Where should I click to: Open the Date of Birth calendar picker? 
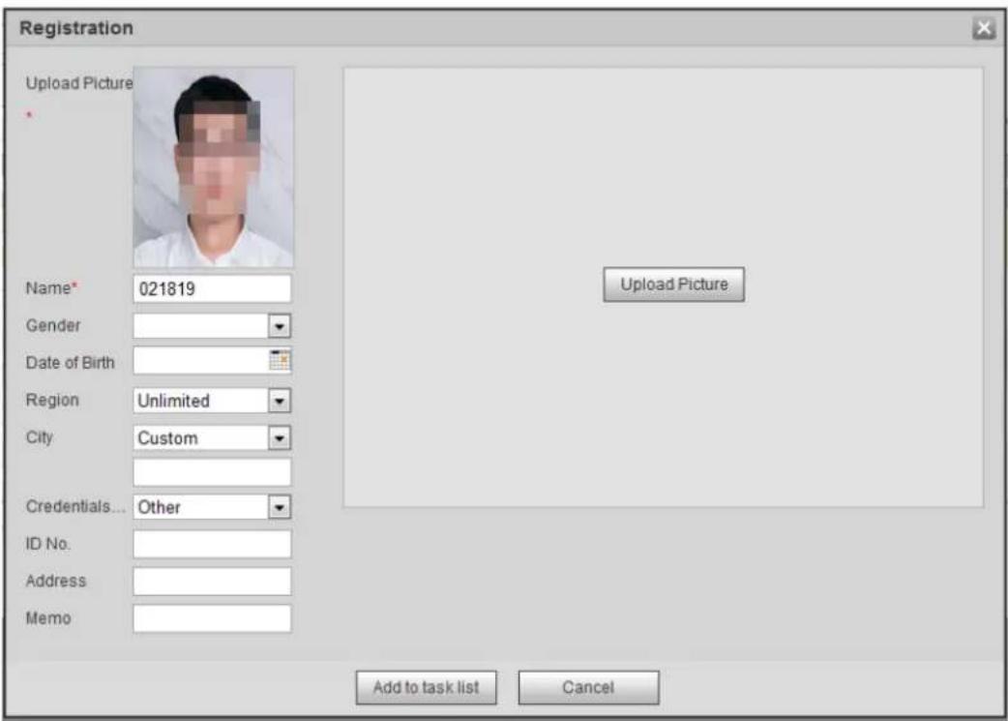click(x=280, y=361)
